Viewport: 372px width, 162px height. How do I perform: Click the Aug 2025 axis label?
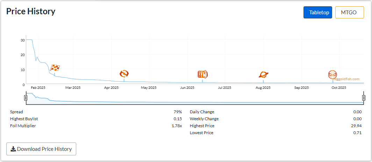pos(263,88)
